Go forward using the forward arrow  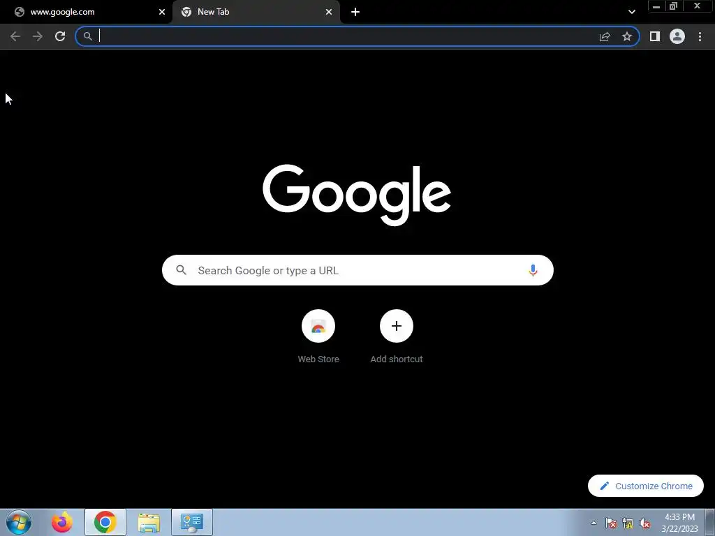[x=38, y=36]
